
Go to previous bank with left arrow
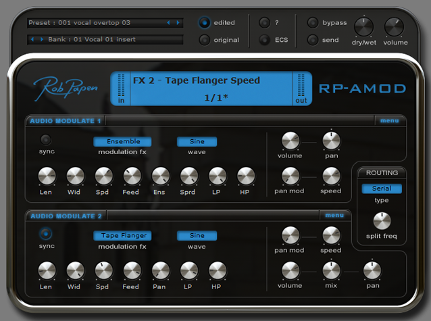(32, 39)
